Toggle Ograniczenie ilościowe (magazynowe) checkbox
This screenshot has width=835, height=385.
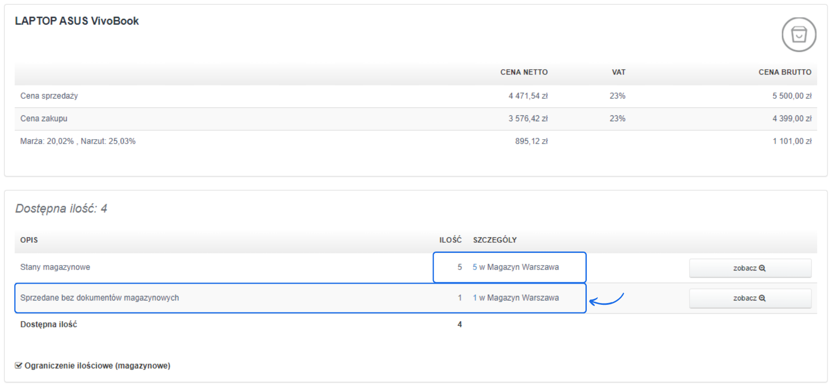tap(19, 366)
